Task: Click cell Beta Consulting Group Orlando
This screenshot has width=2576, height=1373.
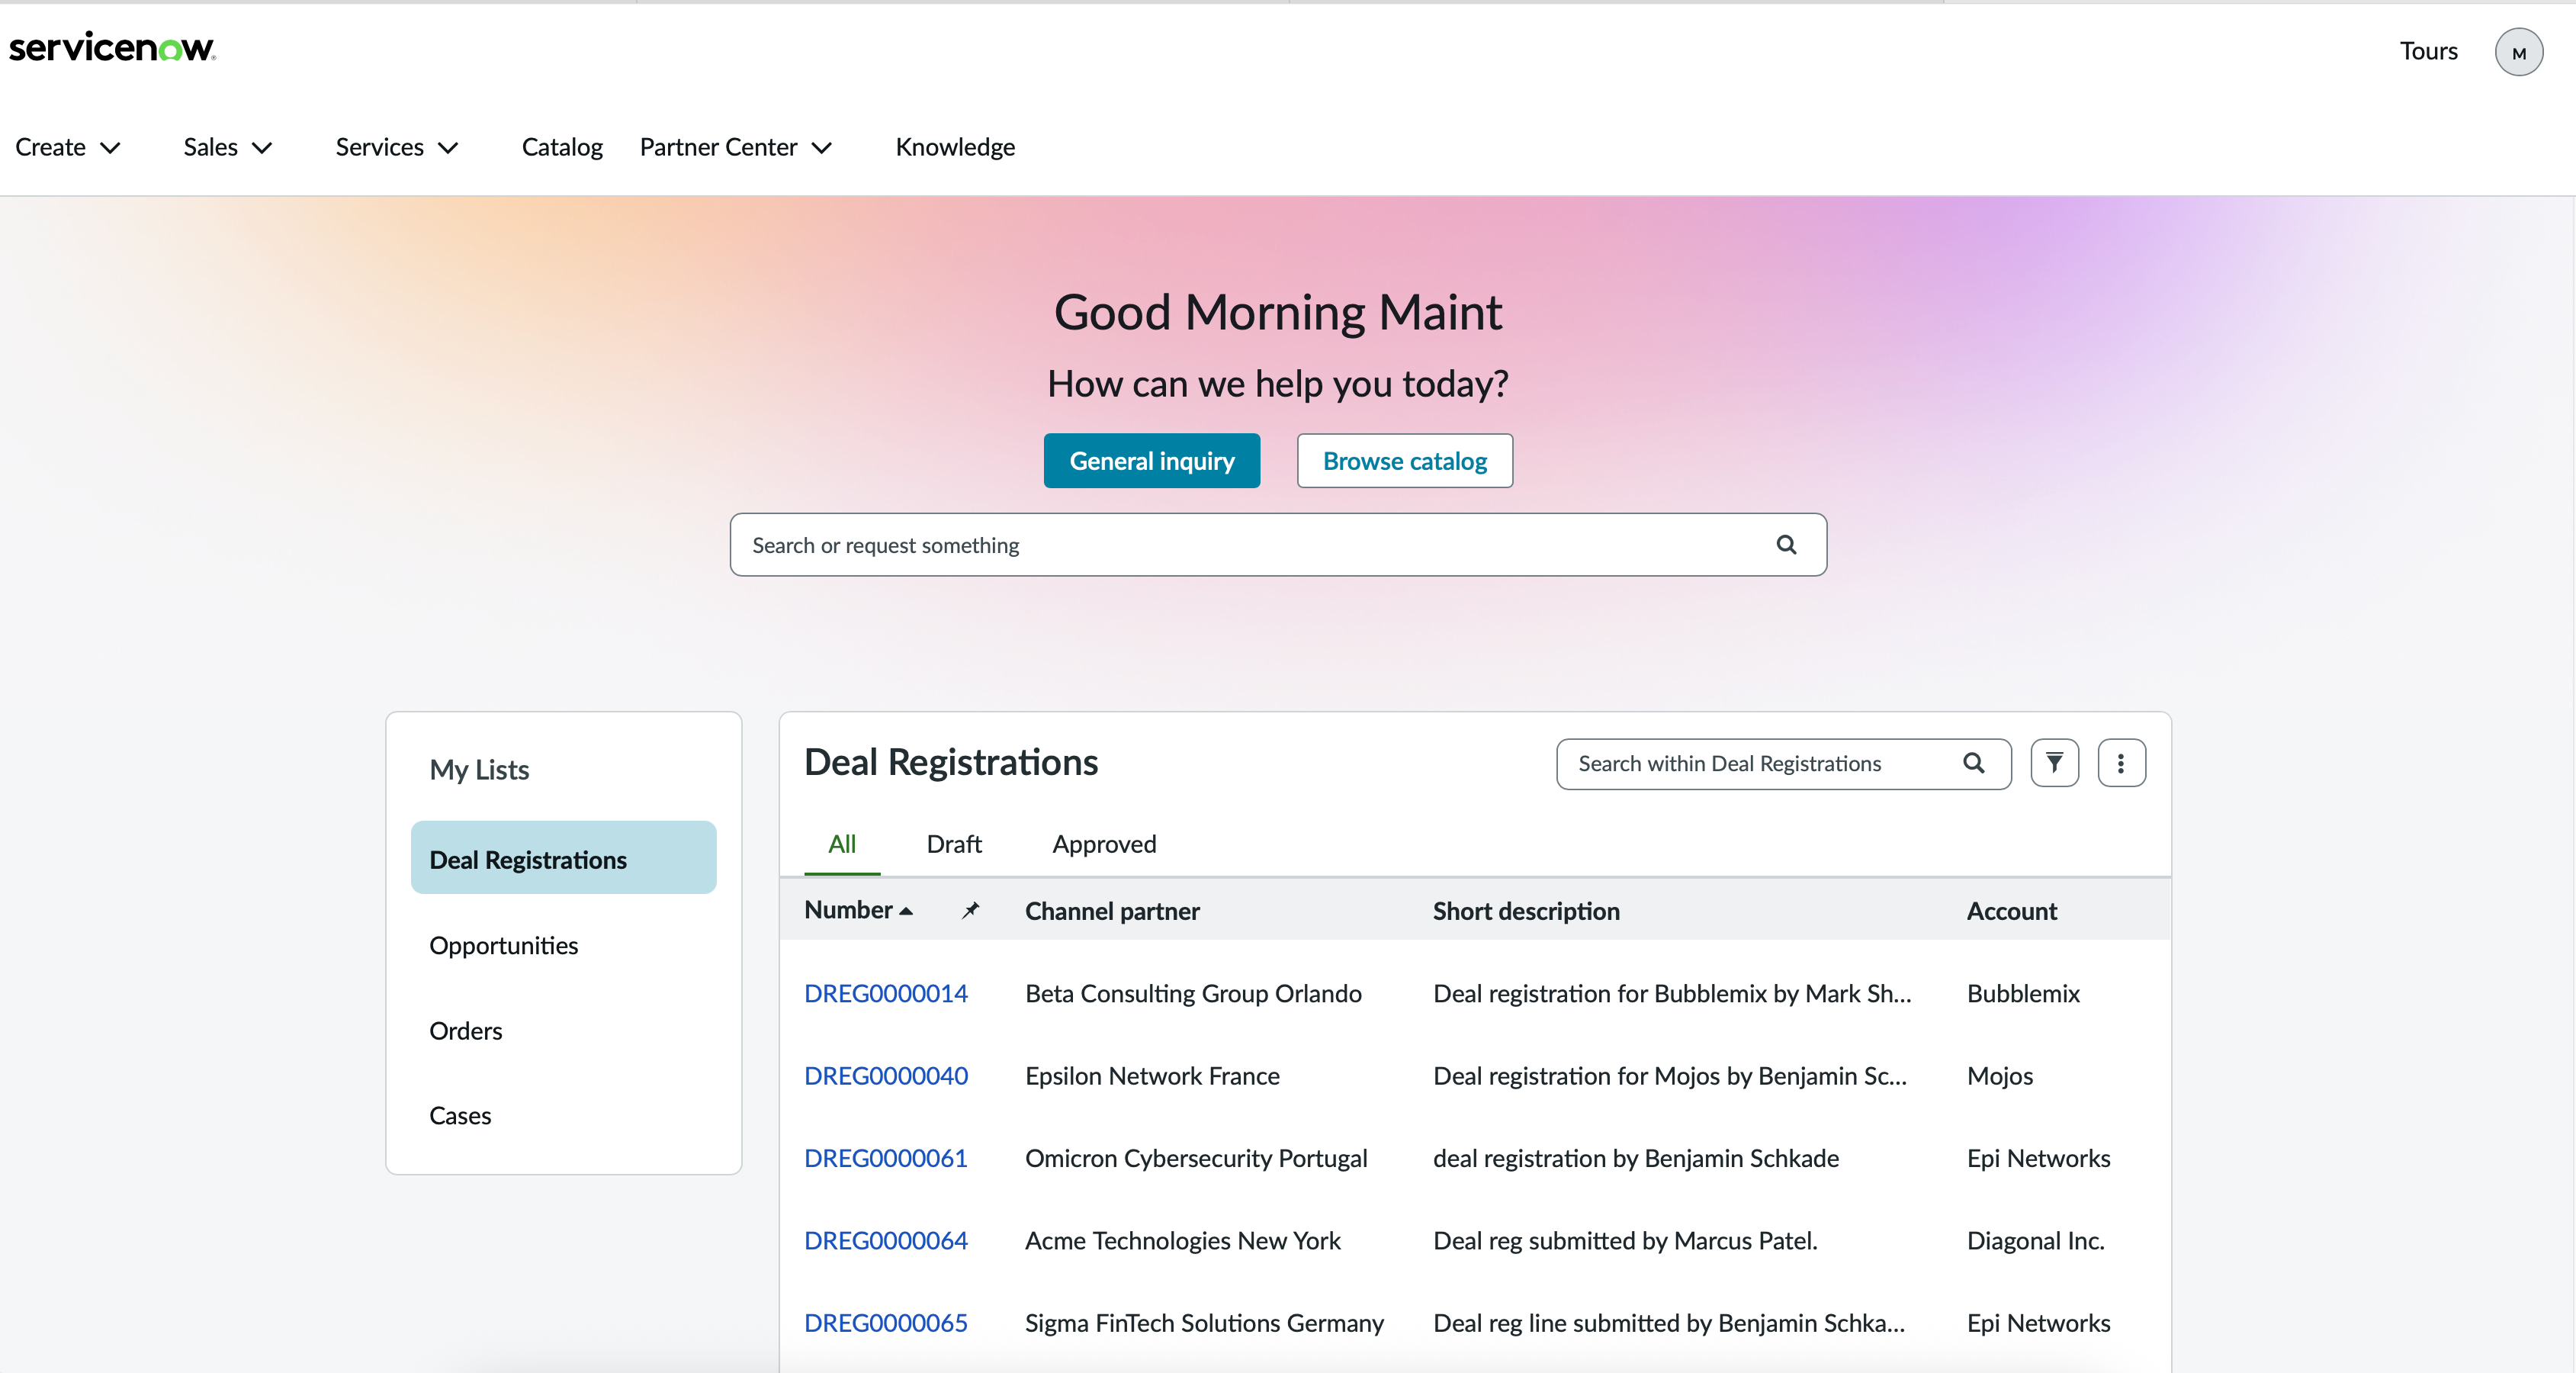Action: [x=1193, y=993]
